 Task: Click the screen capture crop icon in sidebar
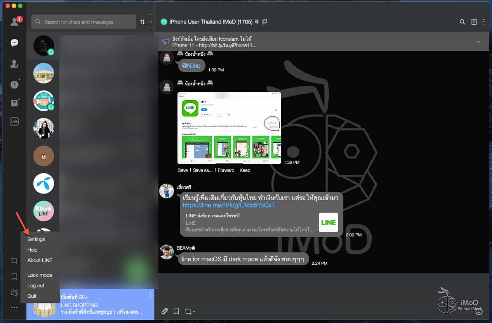coord(14,260)
